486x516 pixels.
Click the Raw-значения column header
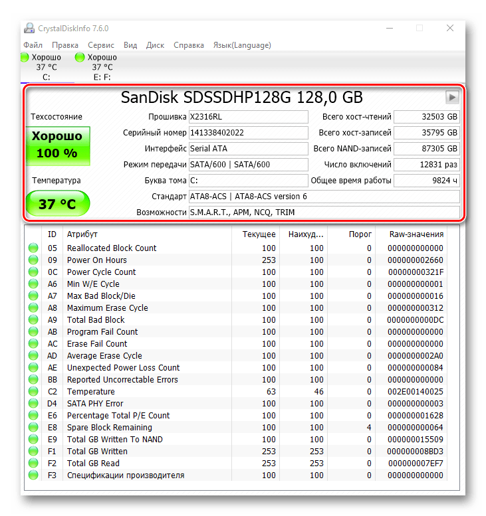(x=412, y=234)
